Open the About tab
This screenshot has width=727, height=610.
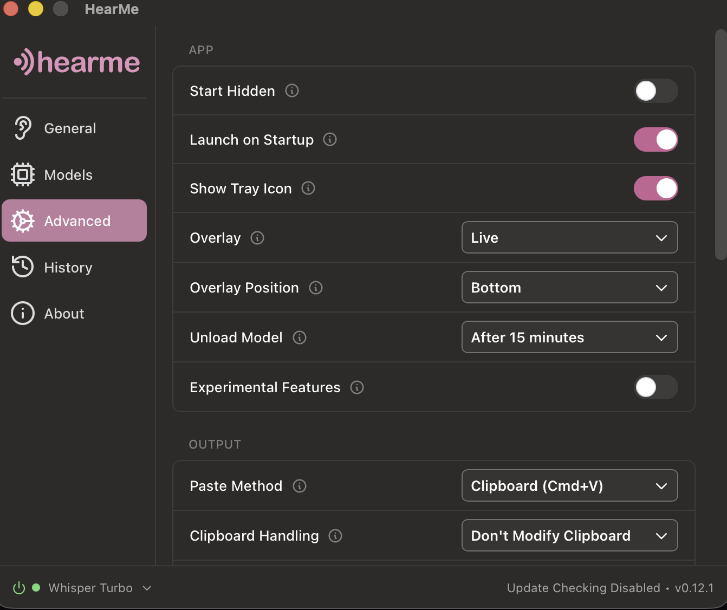click(x=74, y=313)
